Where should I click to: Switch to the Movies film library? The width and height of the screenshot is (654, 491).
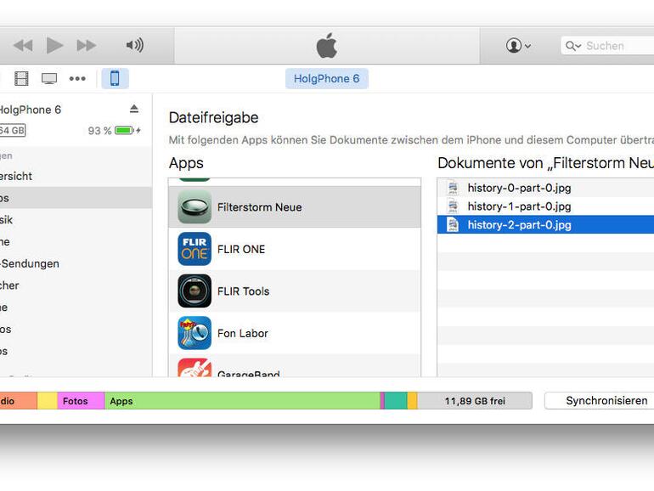tap(21, 78)
